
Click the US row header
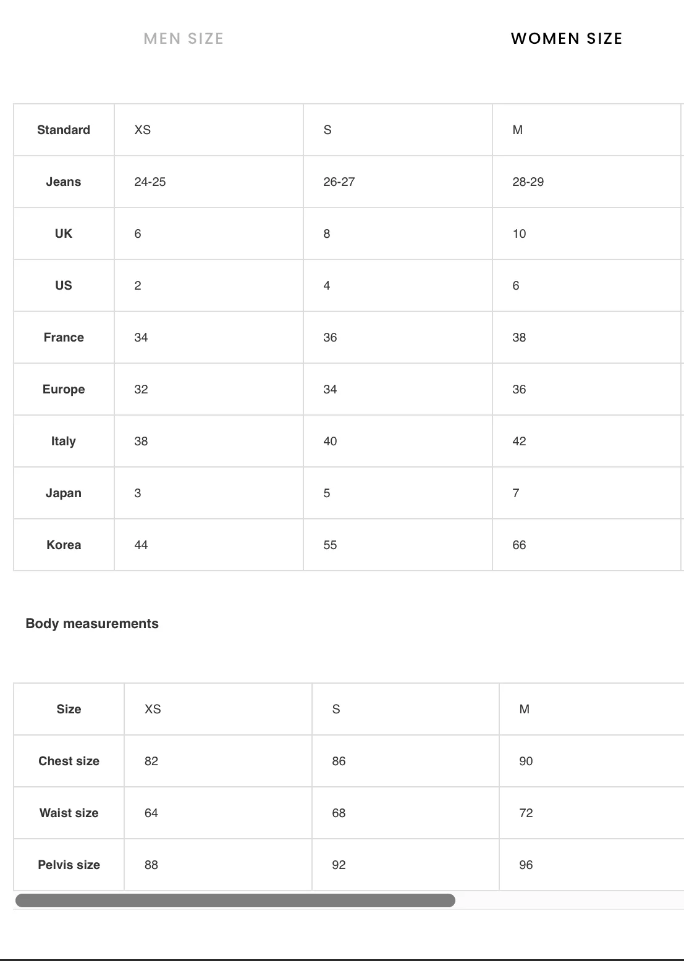64,285
